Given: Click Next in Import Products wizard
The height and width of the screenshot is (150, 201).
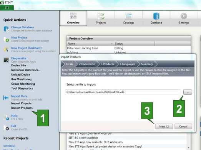Looking at the screenshot, I should 164,127.
